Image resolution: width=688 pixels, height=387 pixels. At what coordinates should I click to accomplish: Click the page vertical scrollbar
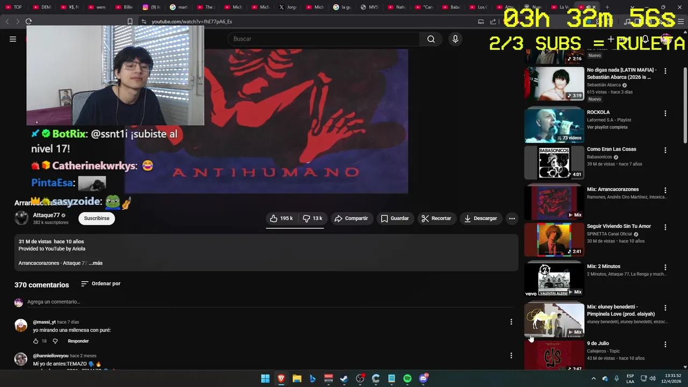[x=684, y=105]
